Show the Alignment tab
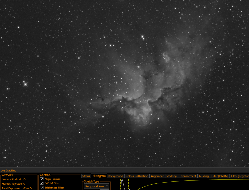The width and height of the screenshot is (249, 190). pyautogui.click(x=157, y=176)
